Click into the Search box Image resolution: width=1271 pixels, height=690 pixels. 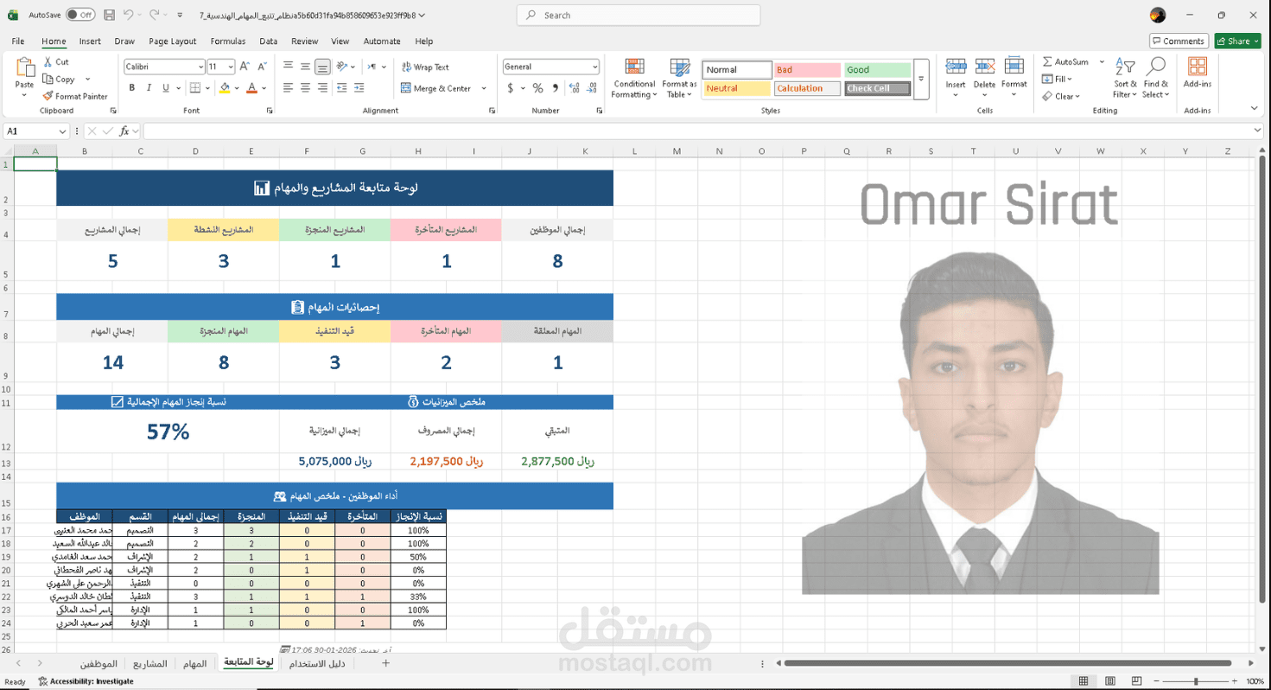pos(639,15)
